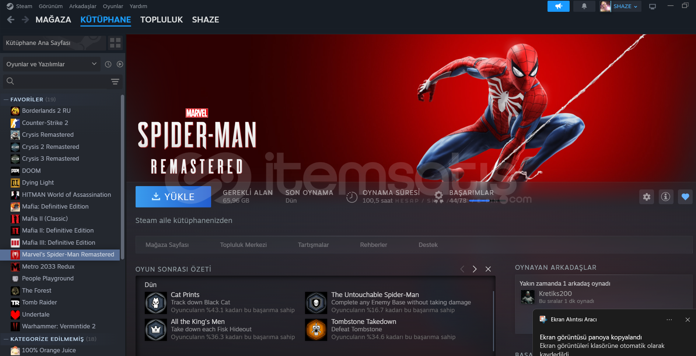
Task: Click the Steam logo icon in menu bar
Action: click(10, 6)
